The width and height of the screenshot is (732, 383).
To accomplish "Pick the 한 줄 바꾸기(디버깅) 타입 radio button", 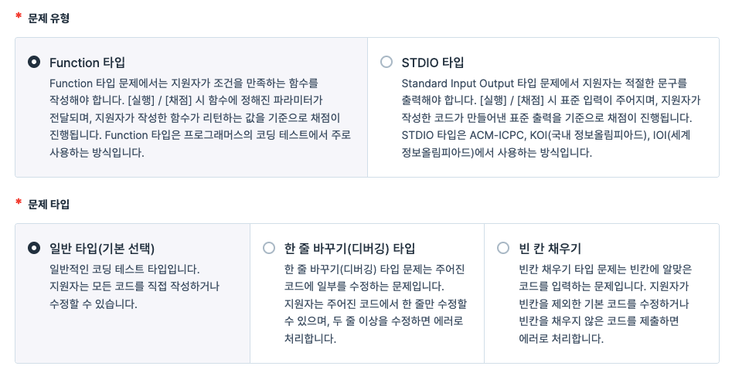I will [269, 248].
